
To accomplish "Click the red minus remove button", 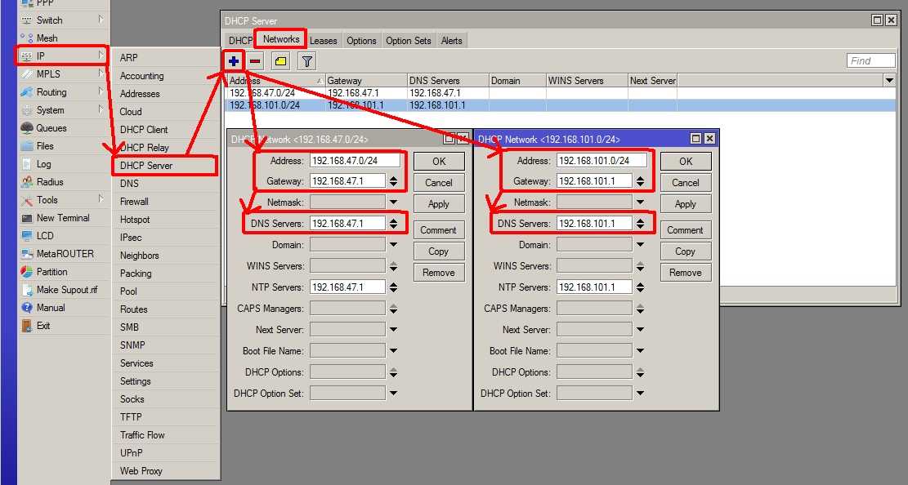I will tap(255, 60).
